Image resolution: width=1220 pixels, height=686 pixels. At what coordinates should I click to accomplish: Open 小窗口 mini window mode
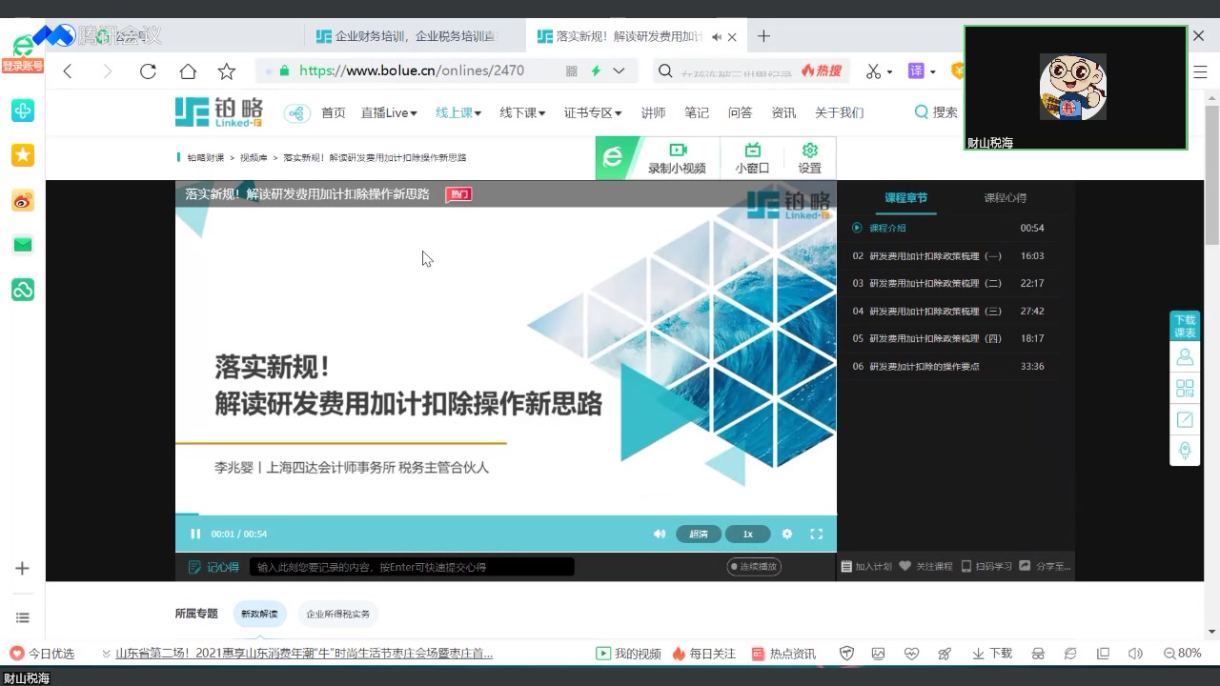point(752,158)
